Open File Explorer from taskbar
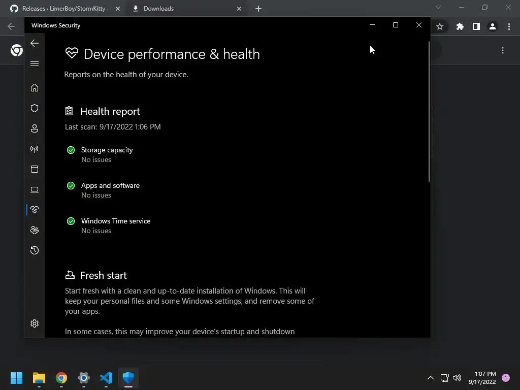The image size is (520, 390). (39, 378)
